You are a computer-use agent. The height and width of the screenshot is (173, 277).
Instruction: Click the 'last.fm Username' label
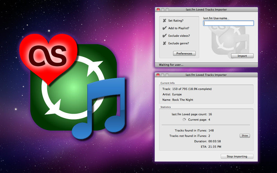pos(215,18)
